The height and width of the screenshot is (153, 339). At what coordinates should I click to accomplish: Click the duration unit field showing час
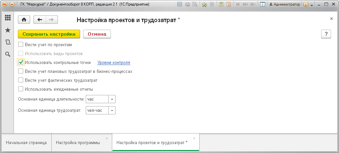97,99
